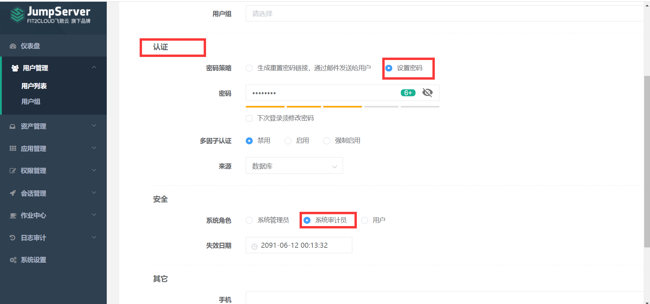
Task: Select 启用 for multi-factor authentication
Action: [288, 141]
